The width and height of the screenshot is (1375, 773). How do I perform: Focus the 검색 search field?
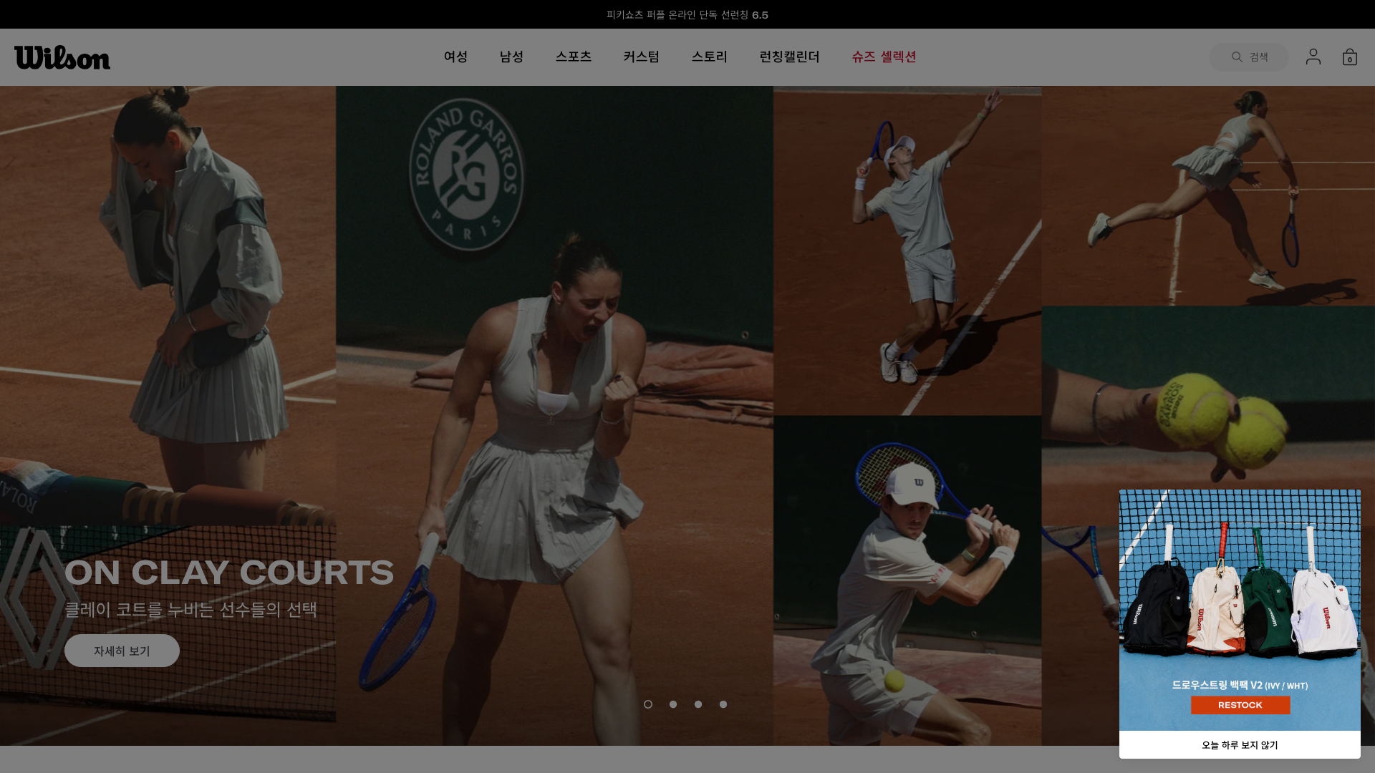point(1249,57)
